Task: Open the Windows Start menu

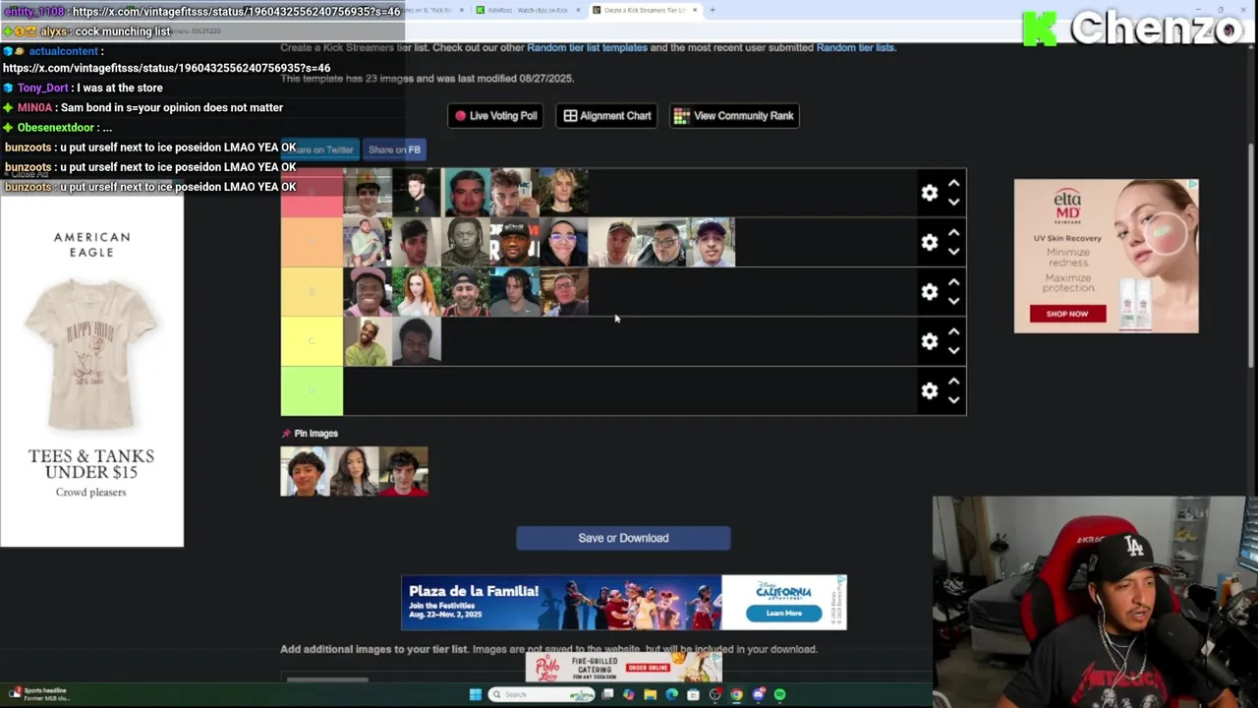Action: 475,694
